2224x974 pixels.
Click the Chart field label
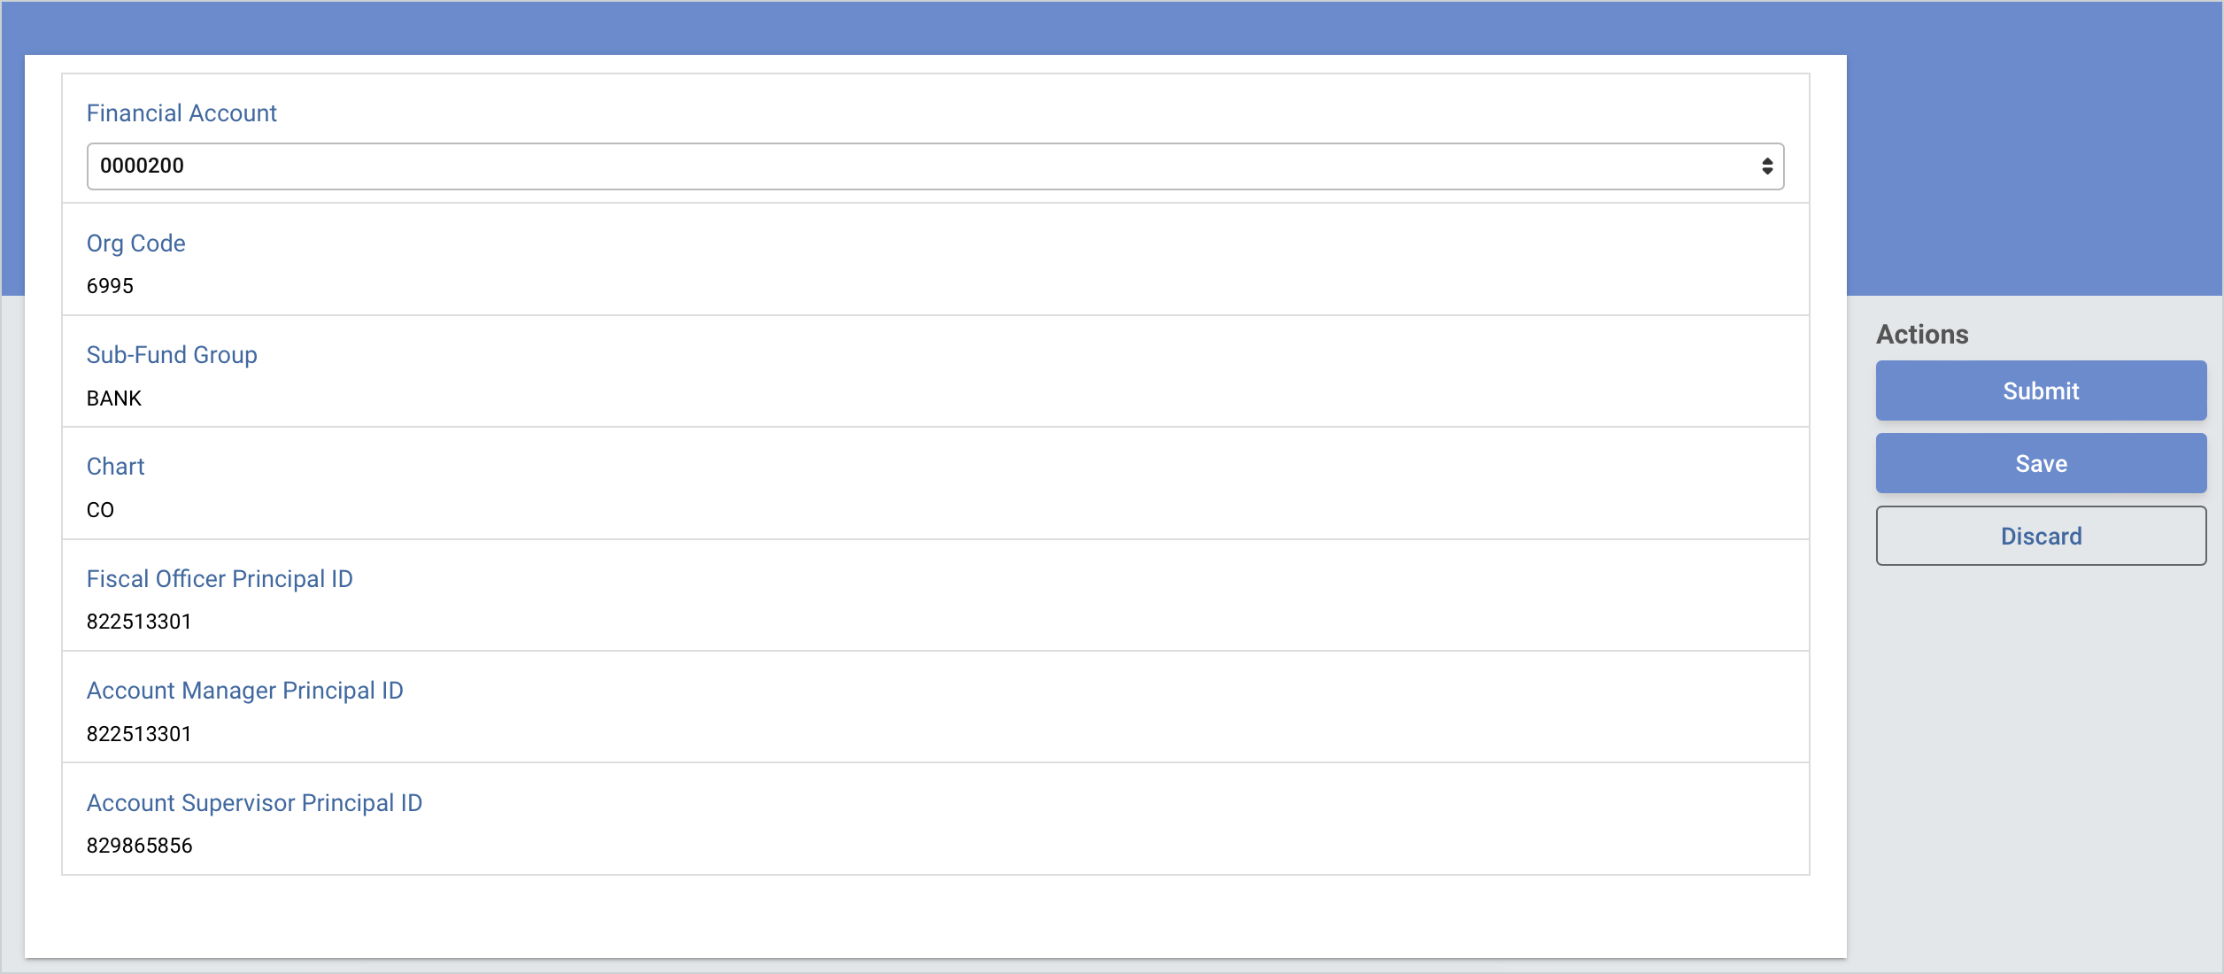pos(115,466)
